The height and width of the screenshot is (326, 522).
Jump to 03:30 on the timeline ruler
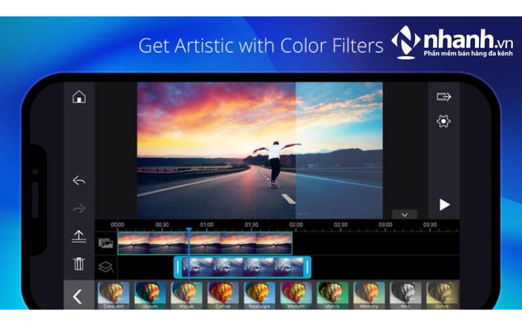430,224
